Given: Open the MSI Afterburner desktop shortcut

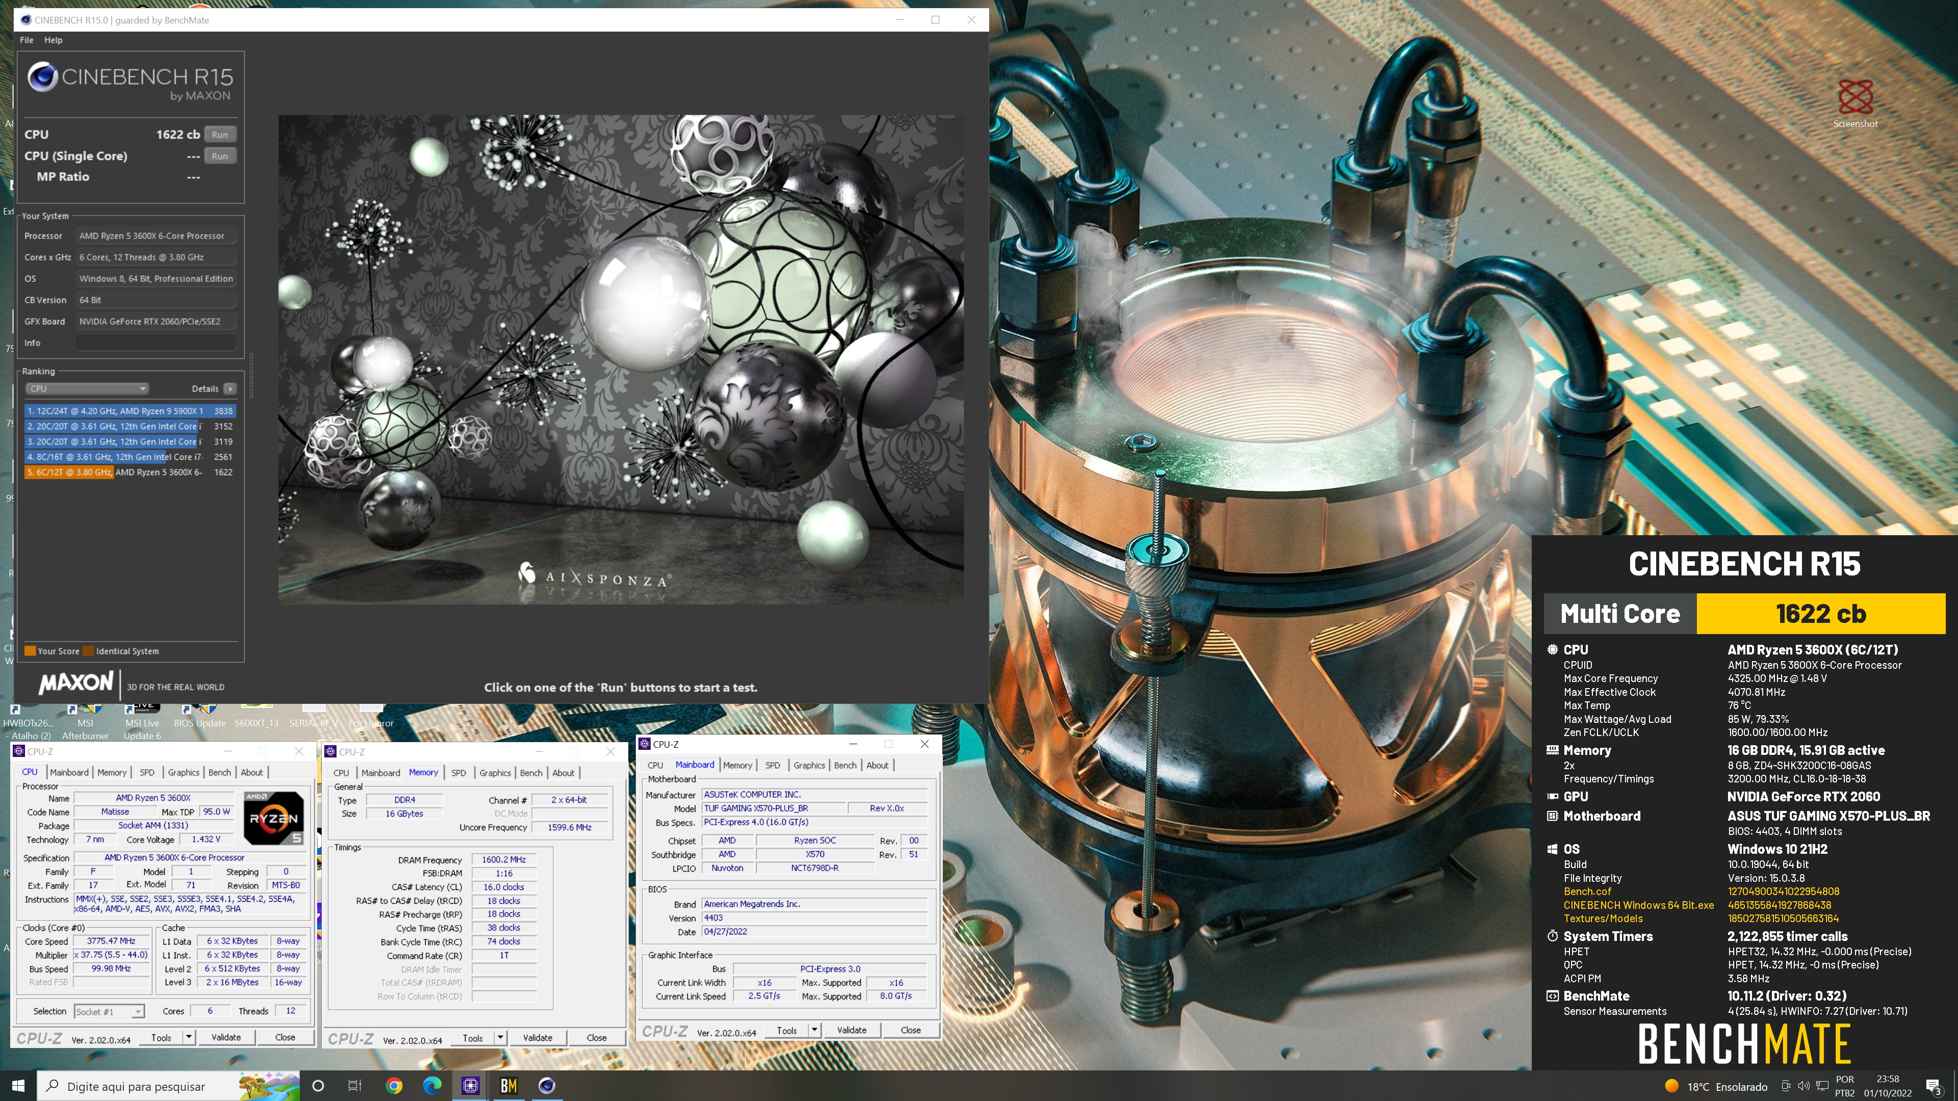Looking at the screenshot, I should coord(84,722).
